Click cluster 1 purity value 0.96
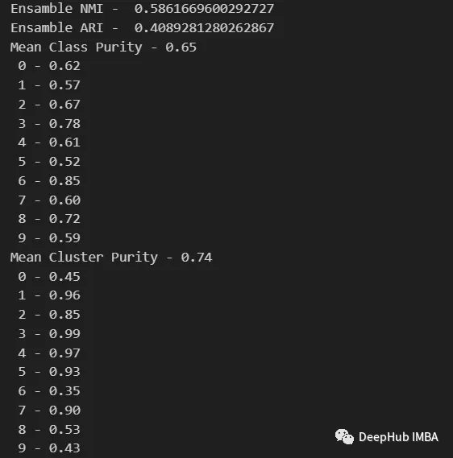 [64, 295]
